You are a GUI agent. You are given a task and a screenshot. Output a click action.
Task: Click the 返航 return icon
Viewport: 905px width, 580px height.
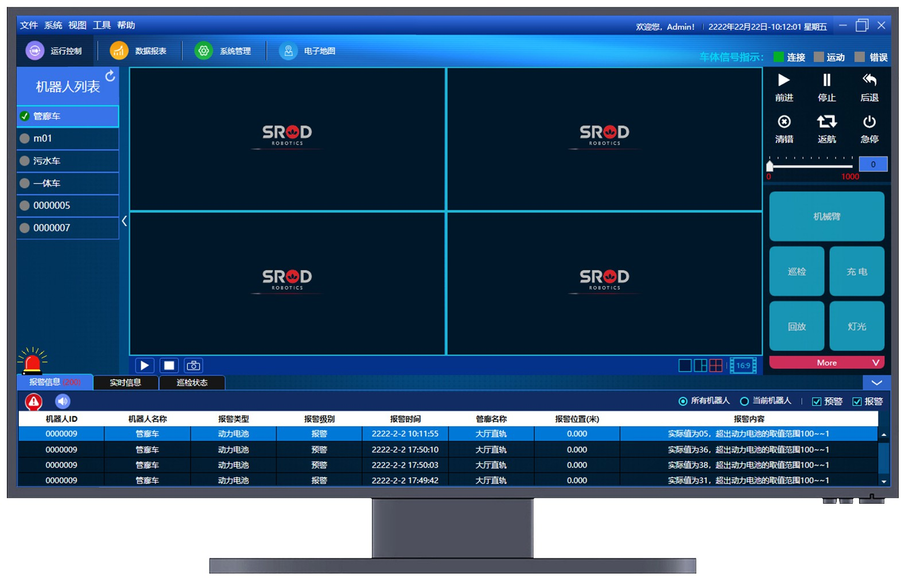coord(826,122)
